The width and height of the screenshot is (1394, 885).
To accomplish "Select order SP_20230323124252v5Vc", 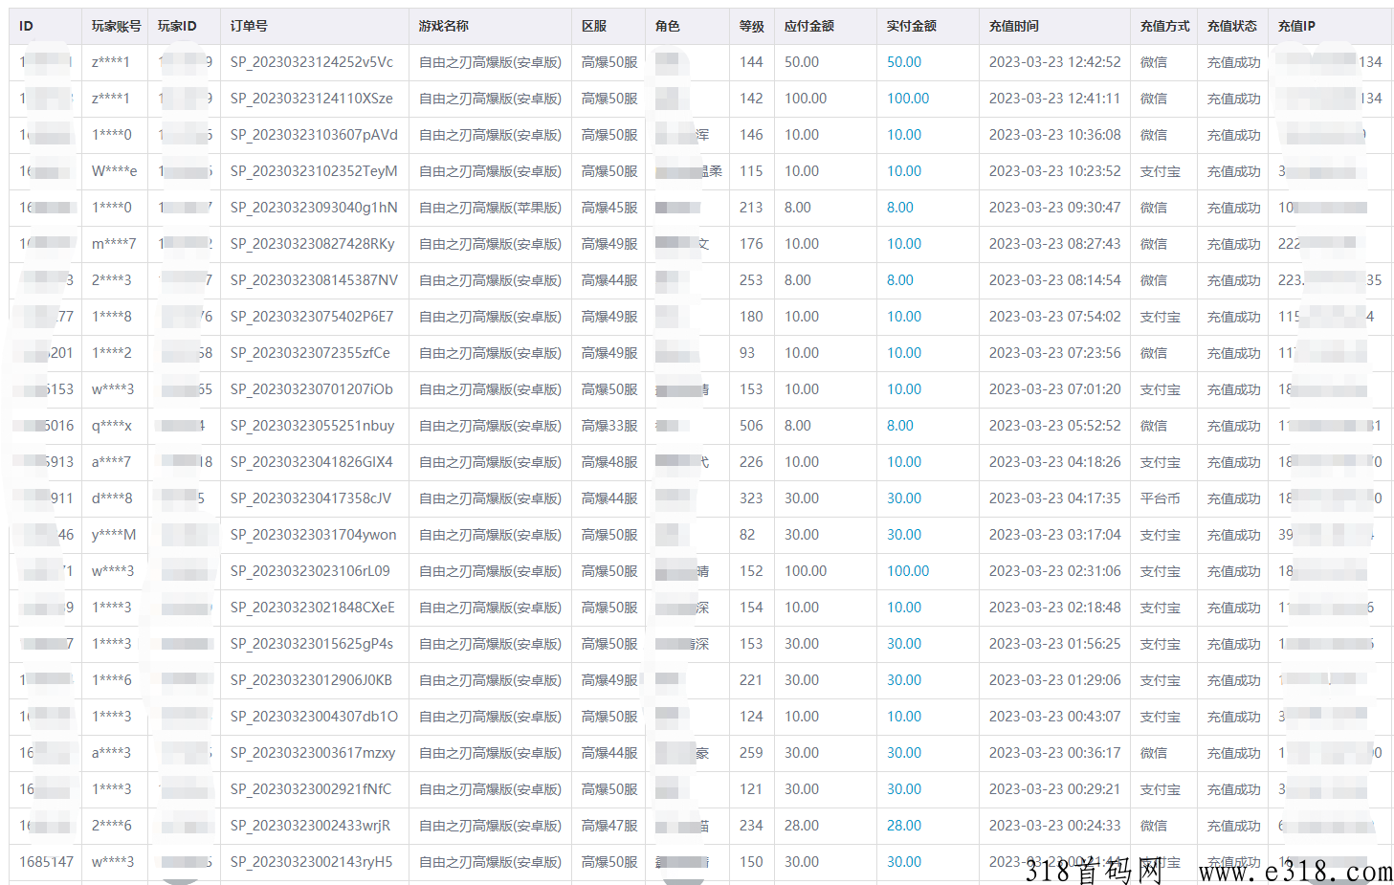I will [x=312, y=62].
